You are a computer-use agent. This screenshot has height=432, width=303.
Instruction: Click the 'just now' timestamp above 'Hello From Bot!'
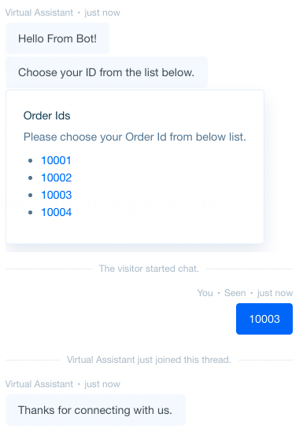[102, 13]
